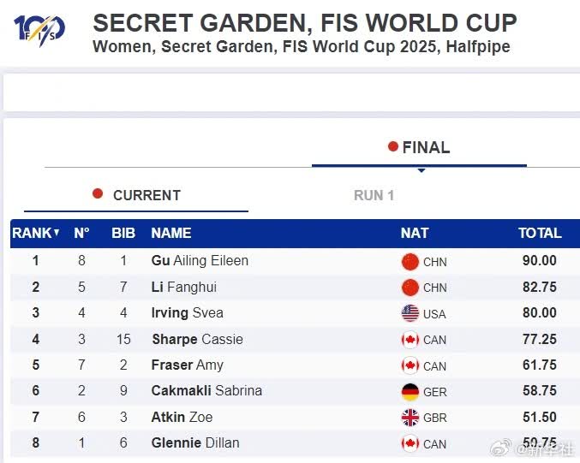This screenshot has width=580, height=463.
Task: Click the Germany flag beside Cakmakli Sabrina
Action: coord(410,392)
